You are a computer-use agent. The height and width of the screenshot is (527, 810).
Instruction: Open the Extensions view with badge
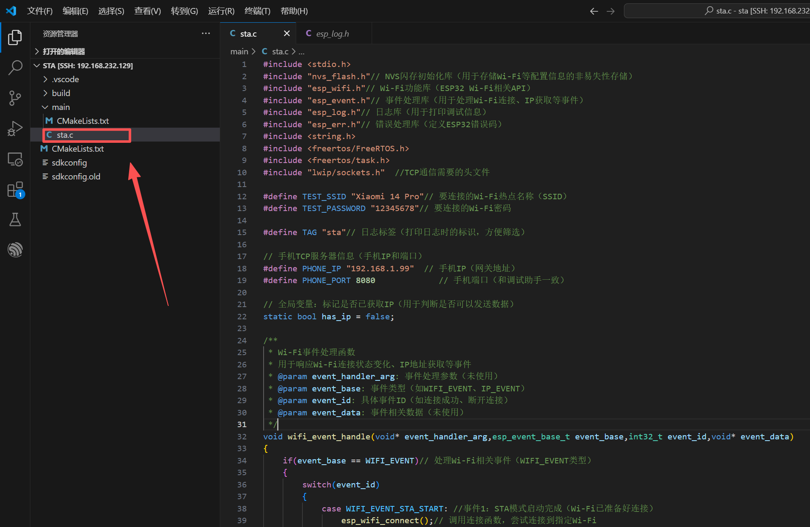[15, 190]
